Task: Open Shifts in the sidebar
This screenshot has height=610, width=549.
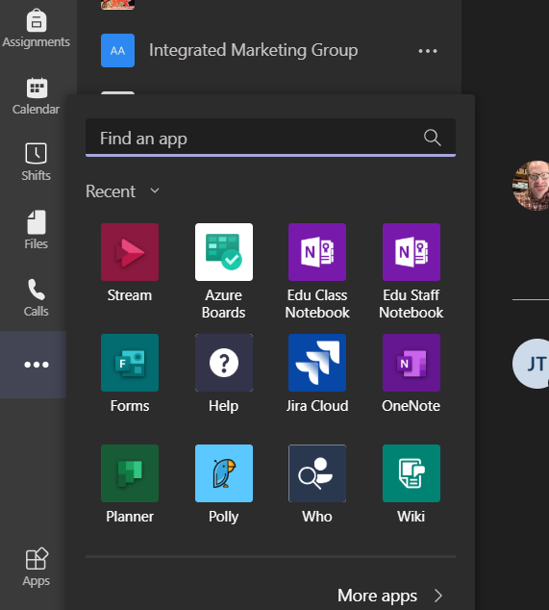Action: click(x=37, y=163)
